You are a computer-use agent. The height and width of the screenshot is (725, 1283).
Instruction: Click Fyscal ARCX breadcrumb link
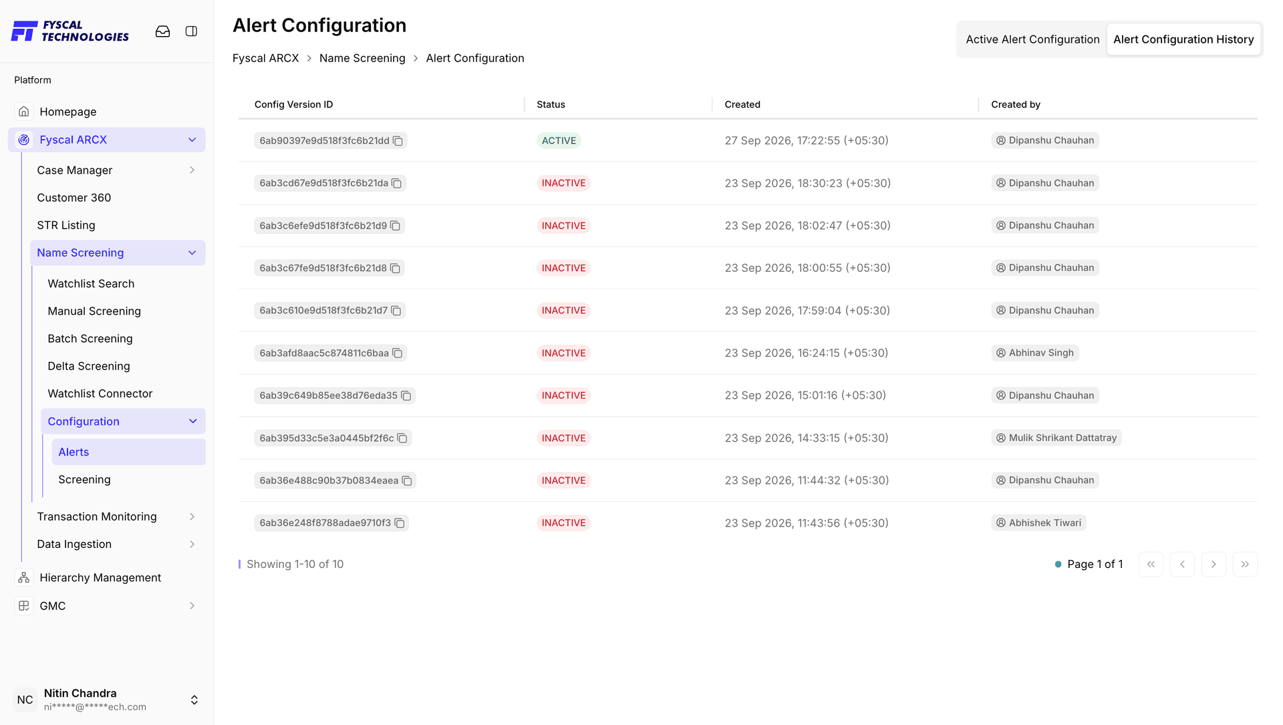[266, 58]
